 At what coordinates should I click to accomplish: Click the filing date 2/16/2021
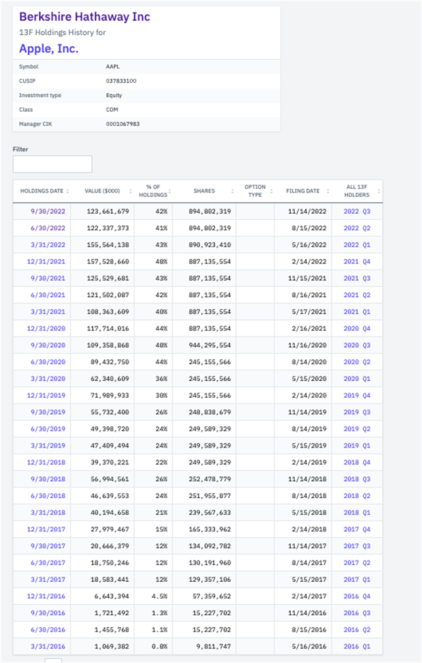click(x=309, y=329)
